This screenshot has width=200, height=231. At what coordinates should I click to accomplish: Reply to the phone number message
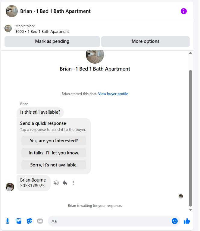pos(65,183)
